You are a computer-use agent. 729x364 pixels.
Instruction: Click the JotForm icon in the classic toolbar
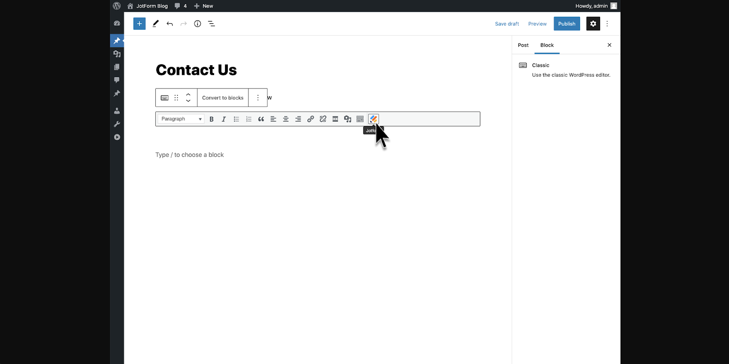(x=374, y=119)
